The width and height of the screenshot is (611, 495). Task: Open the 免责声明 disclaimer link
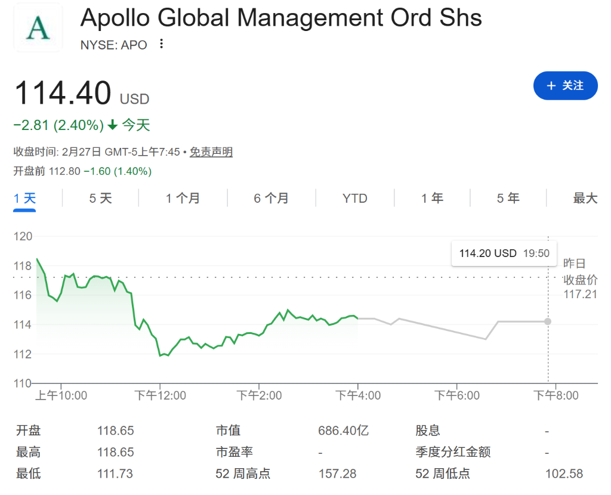point(211,152)
